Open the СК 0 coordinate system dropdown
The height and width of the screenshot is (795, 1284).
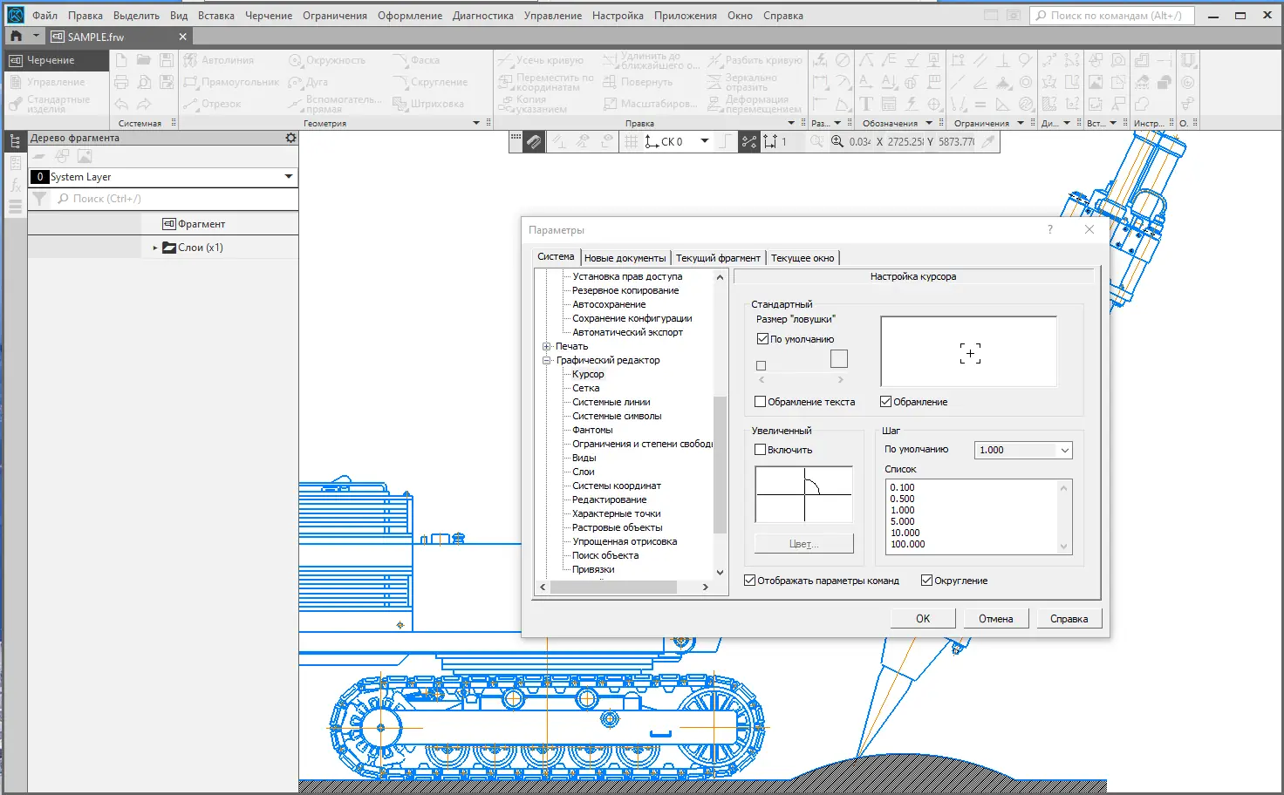[x=704, y=141]
